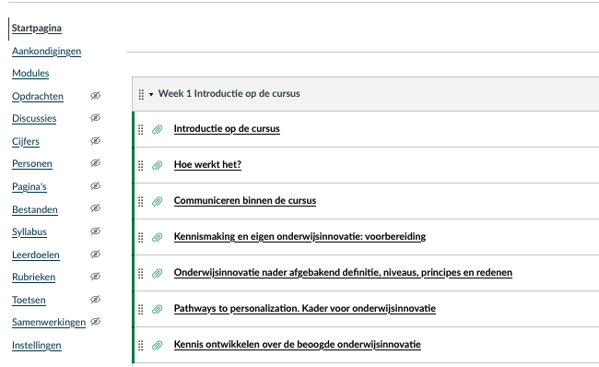The image size is (599, 367).
Task: Click paperclip icon of Kennis ontwikkelen item
Action: click(x=157, y=345)
